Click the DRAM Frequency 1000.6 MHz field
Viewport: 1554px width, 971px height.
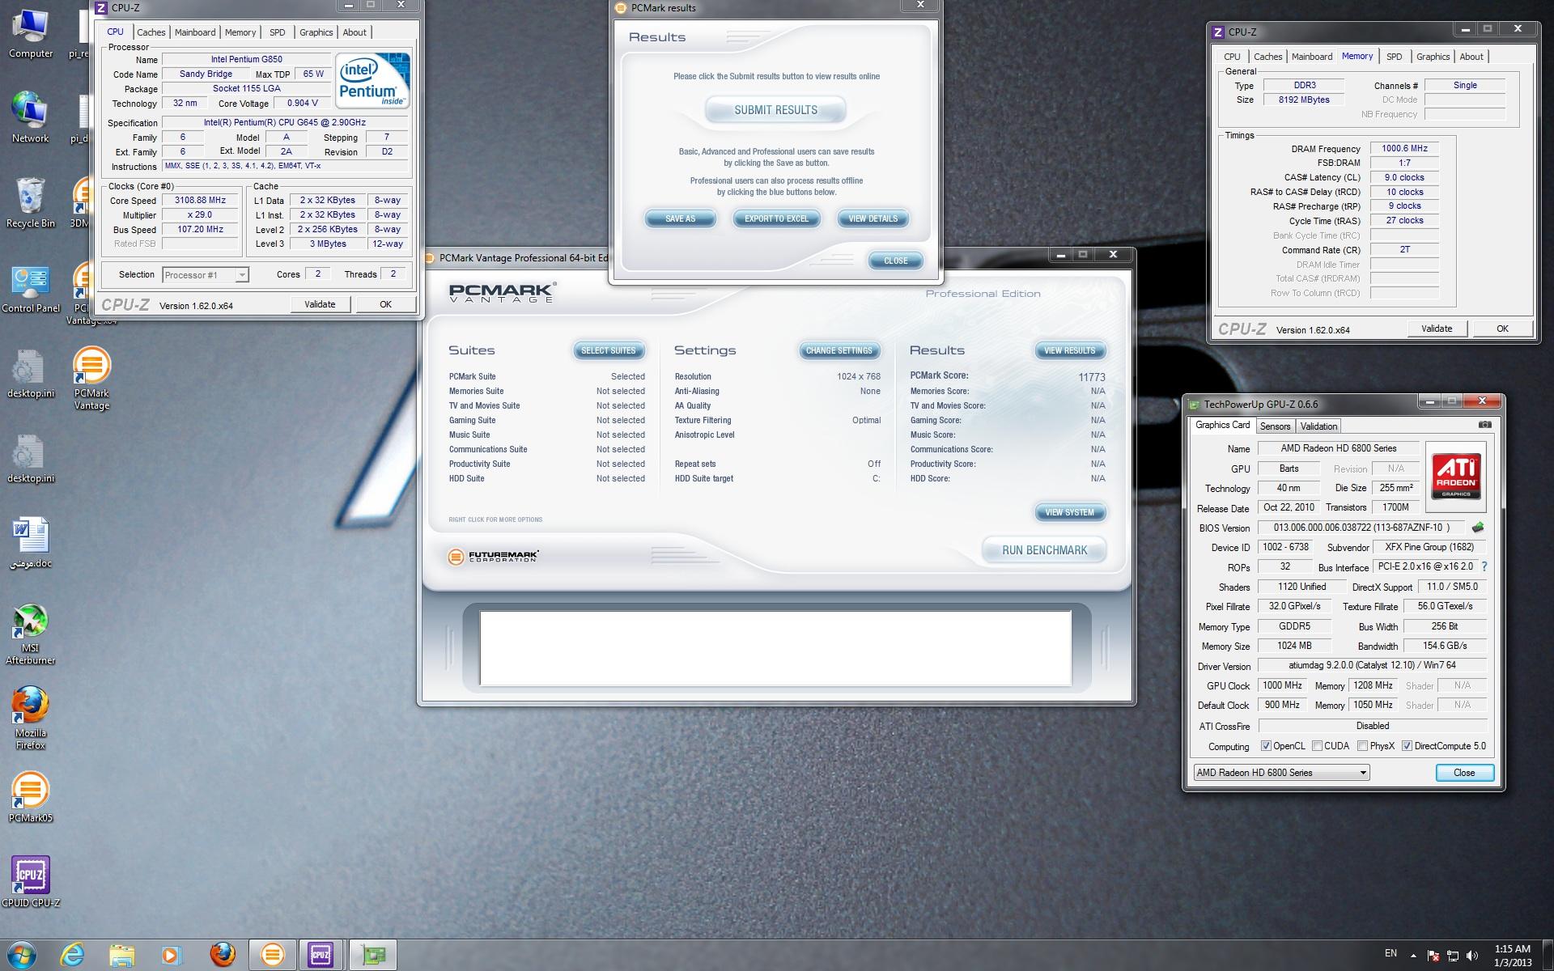click(1404, 148)
